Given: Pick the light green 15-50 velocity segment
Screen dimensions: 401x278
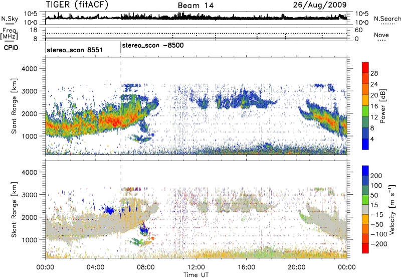Looking at the screenshot, I should coord(365,200).
